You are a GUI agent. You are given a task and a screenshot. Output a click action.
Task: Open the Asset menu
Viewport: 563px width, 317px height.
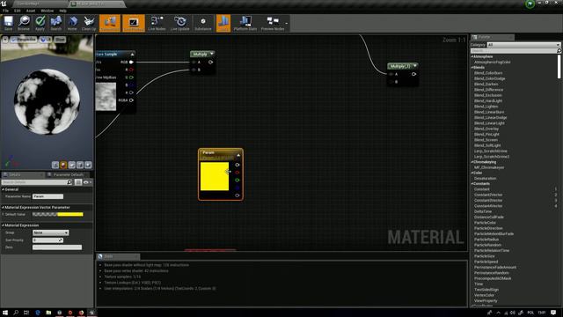31,11
